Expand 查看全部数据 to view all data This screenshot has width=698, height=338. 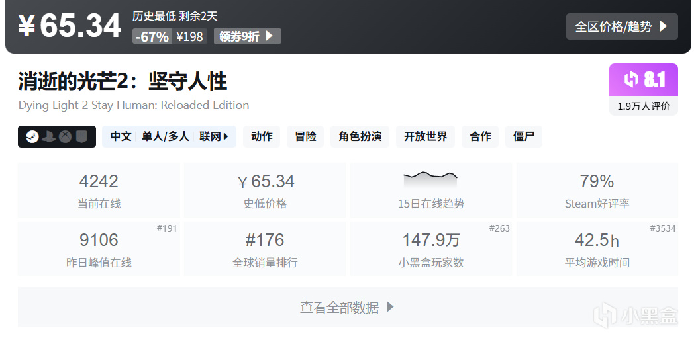tap(348, 307)
